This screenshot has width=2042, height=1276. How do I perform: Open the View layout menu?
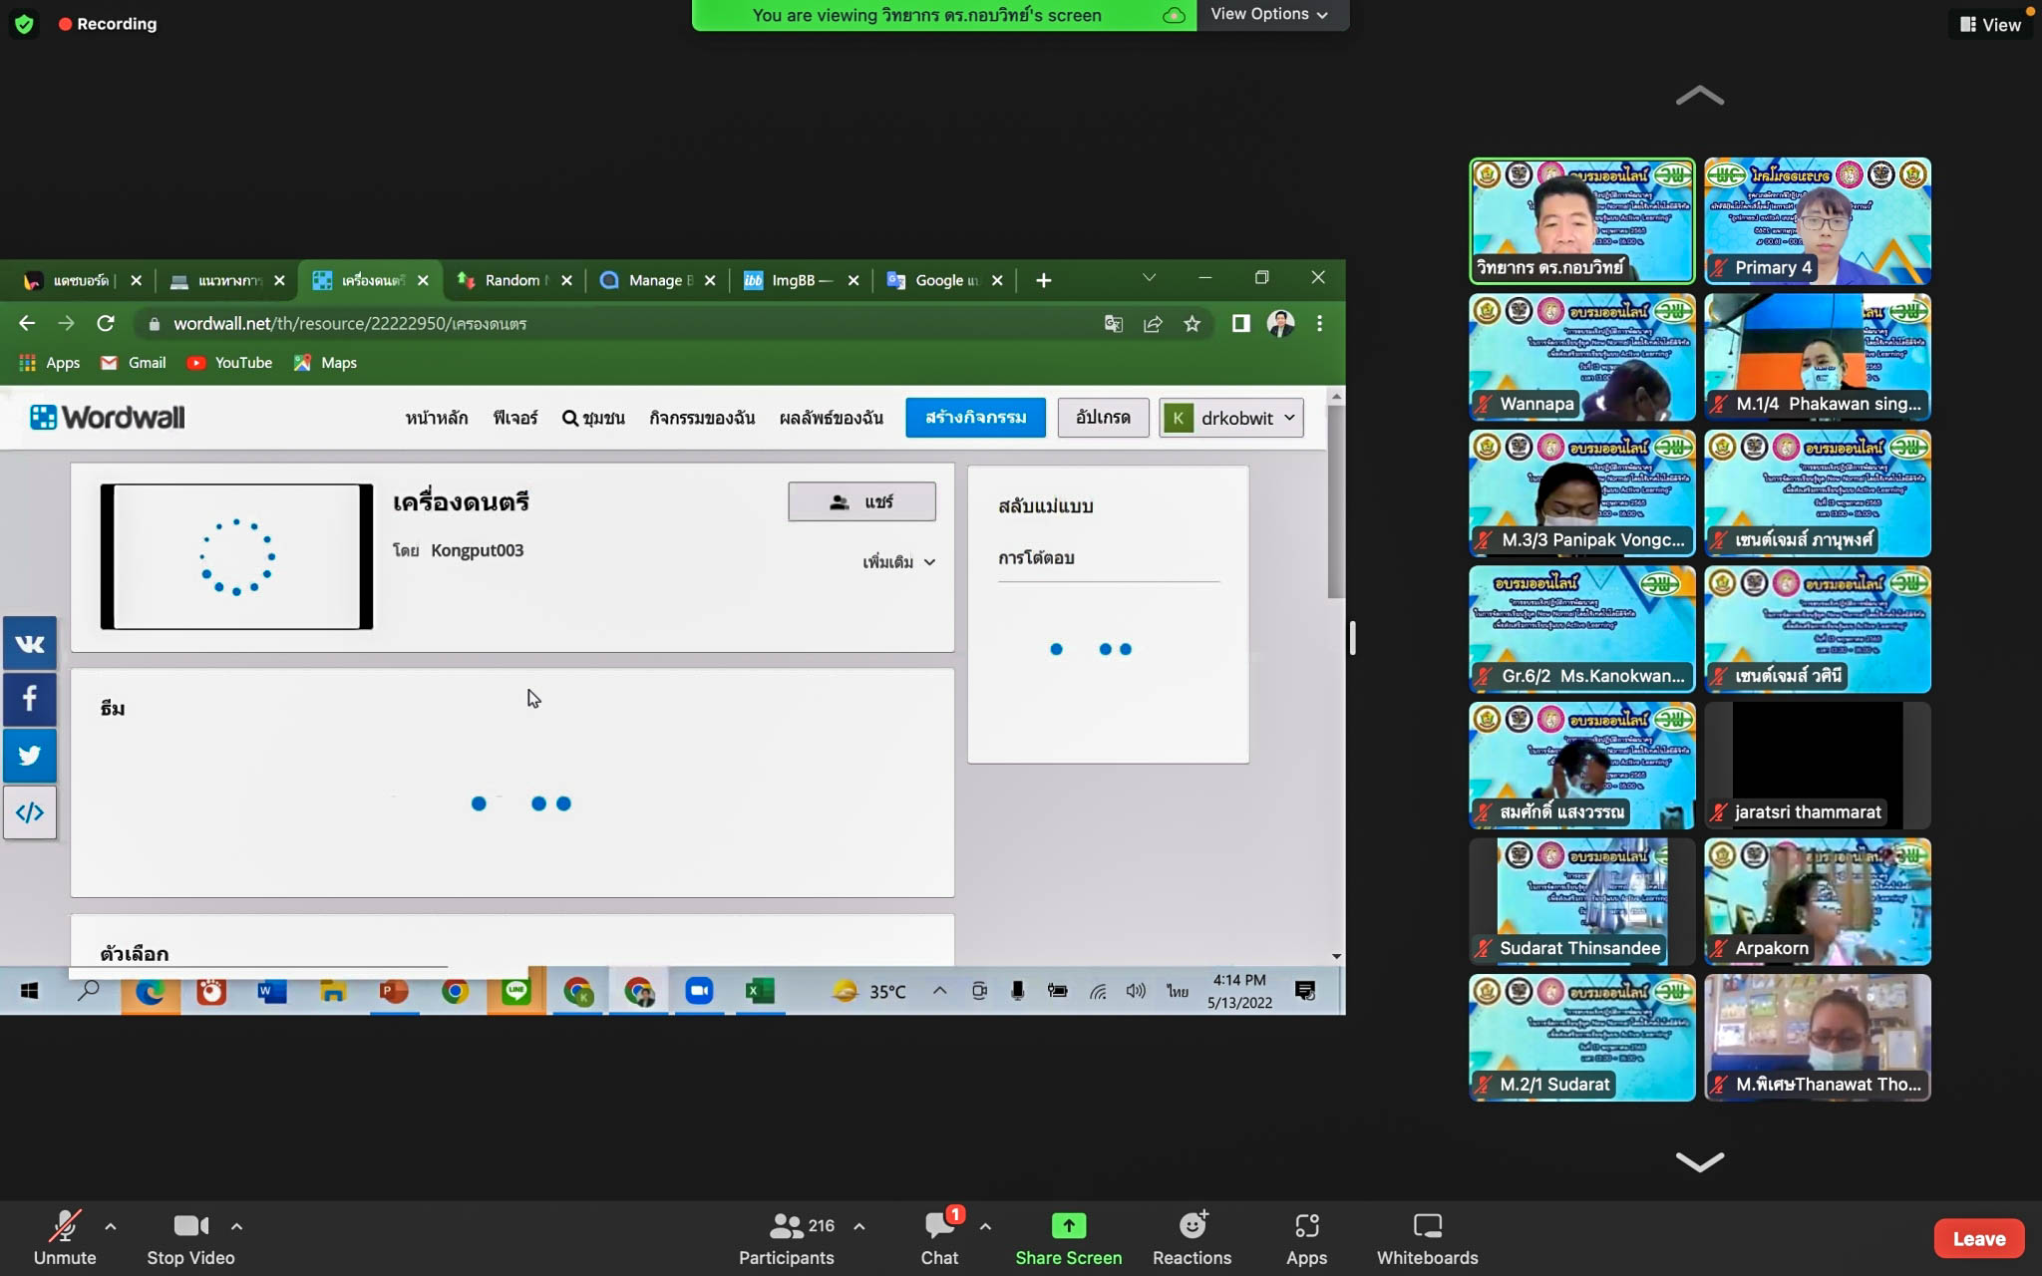tap(1990, 24)
